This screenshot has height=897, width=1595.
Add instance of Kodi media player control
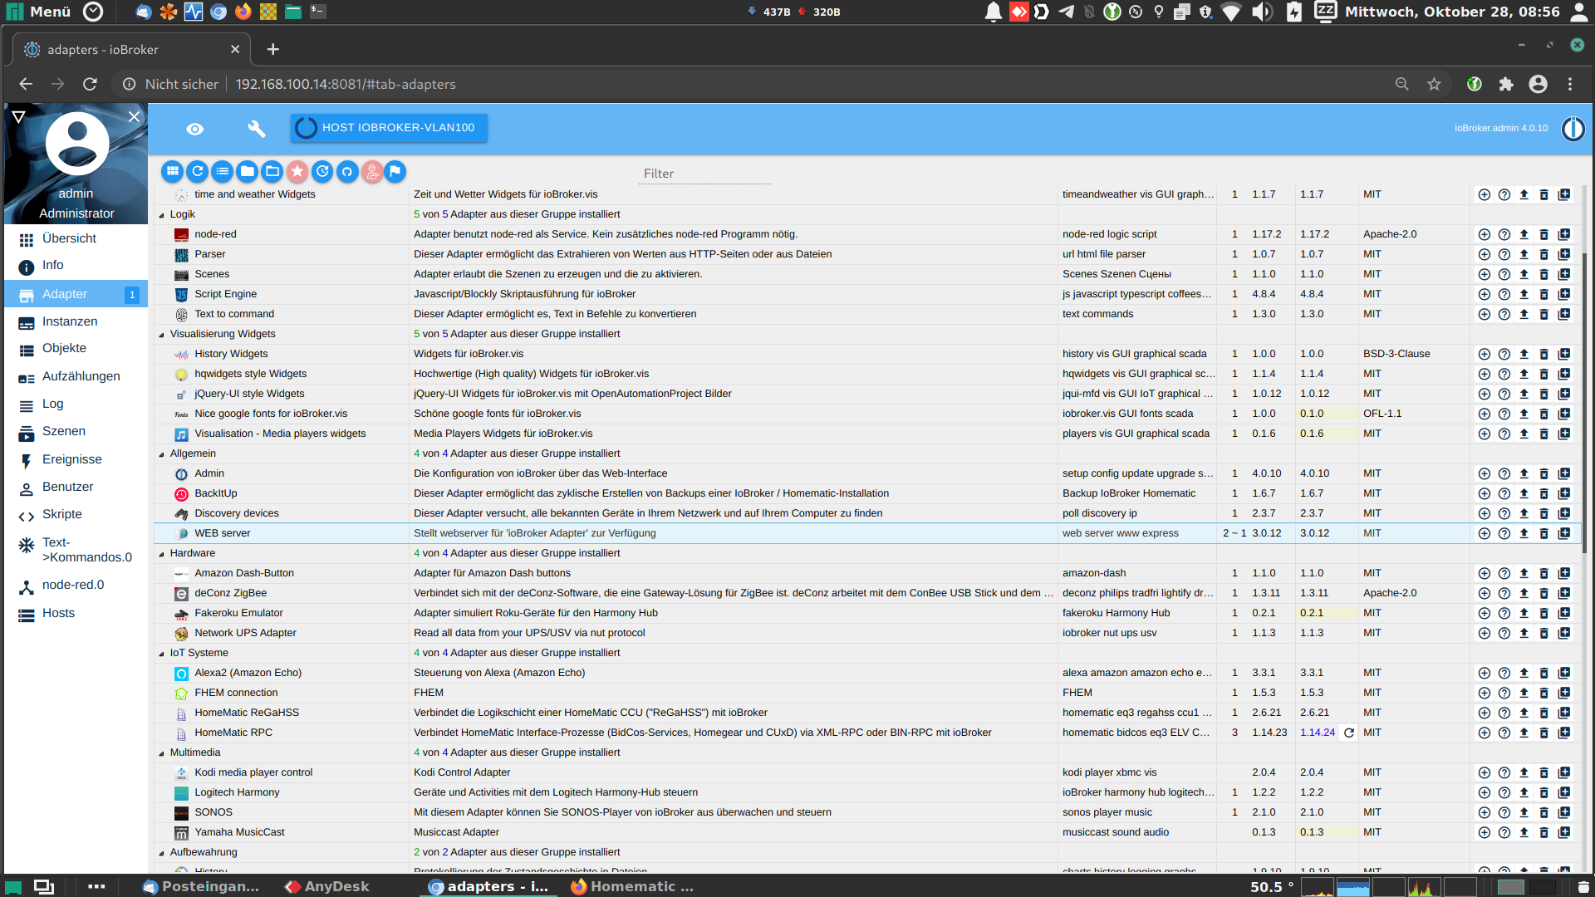tap(1484, 772)
